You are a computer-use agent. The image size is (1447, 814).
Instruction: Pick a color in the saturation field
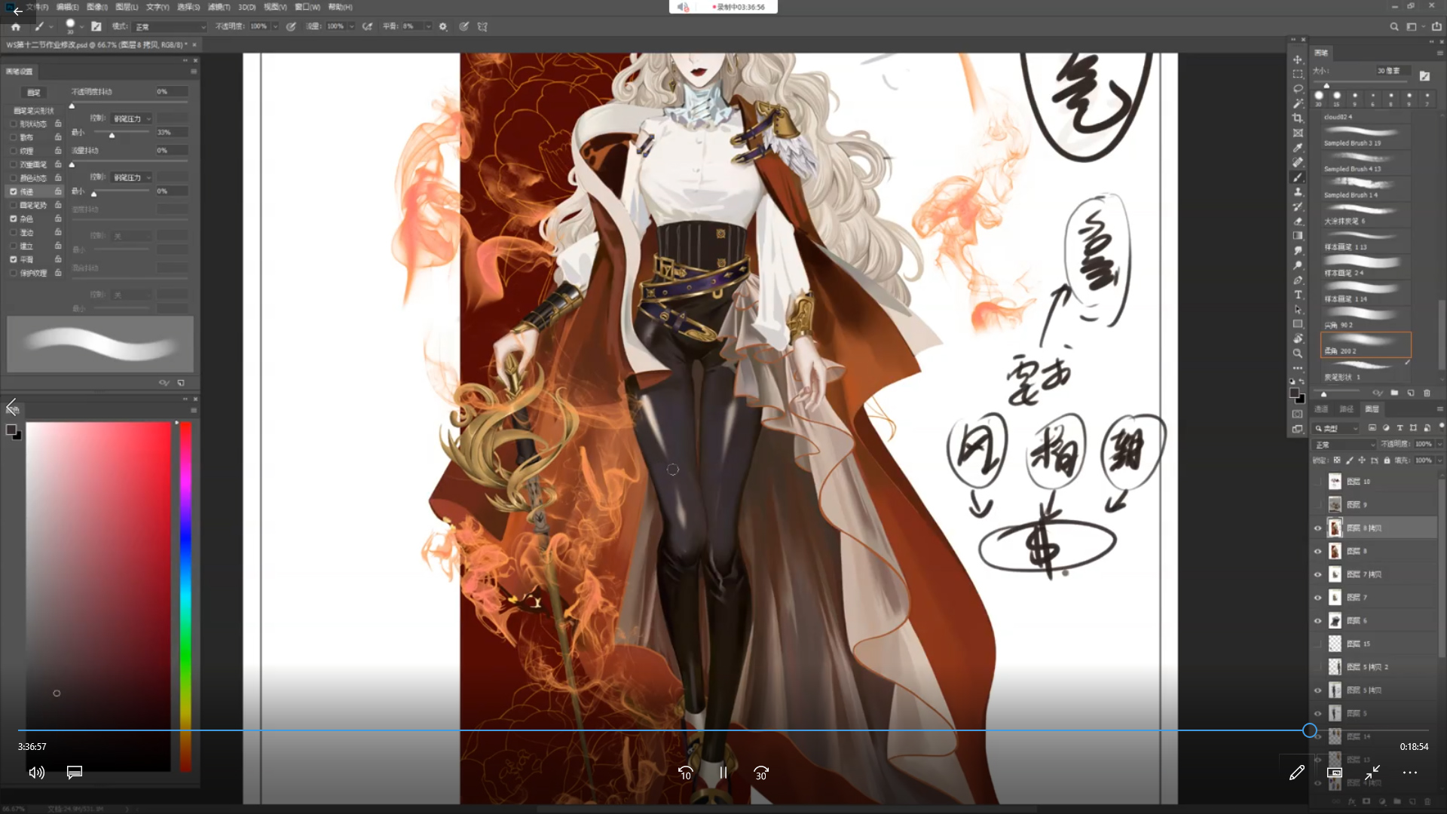point(99,595)
